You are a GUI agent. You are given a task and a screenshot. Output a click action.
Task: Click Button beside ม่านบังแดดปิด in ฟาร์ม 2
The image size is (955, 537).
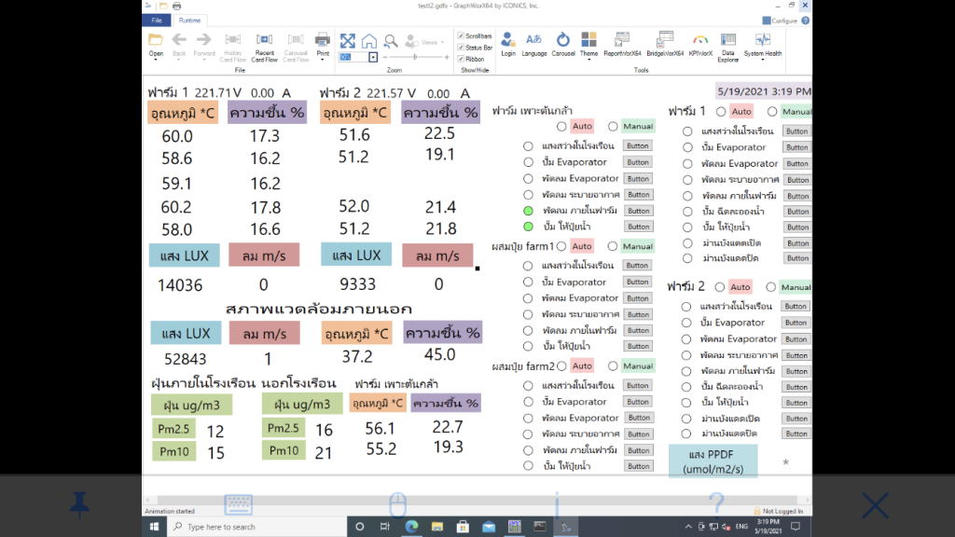[x=796, y=434]
